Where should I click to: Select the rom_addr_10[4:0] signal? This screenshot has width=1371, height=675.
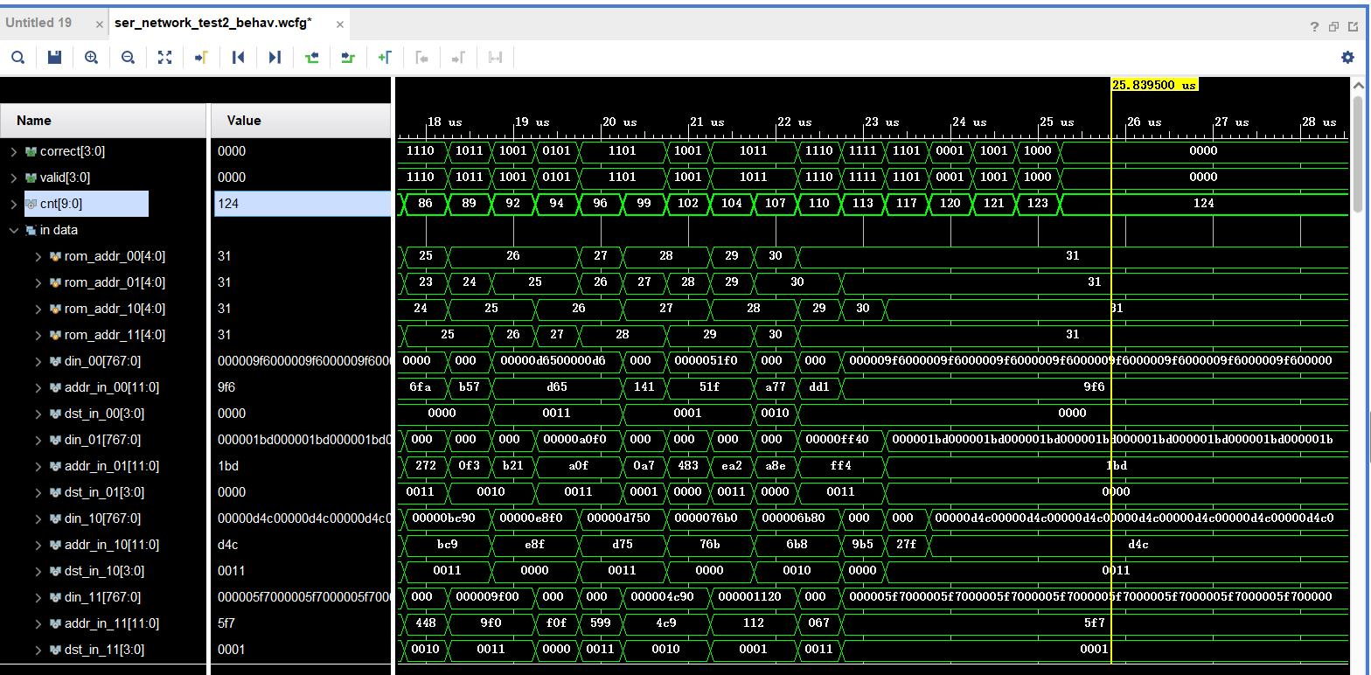tap(115, 309)
